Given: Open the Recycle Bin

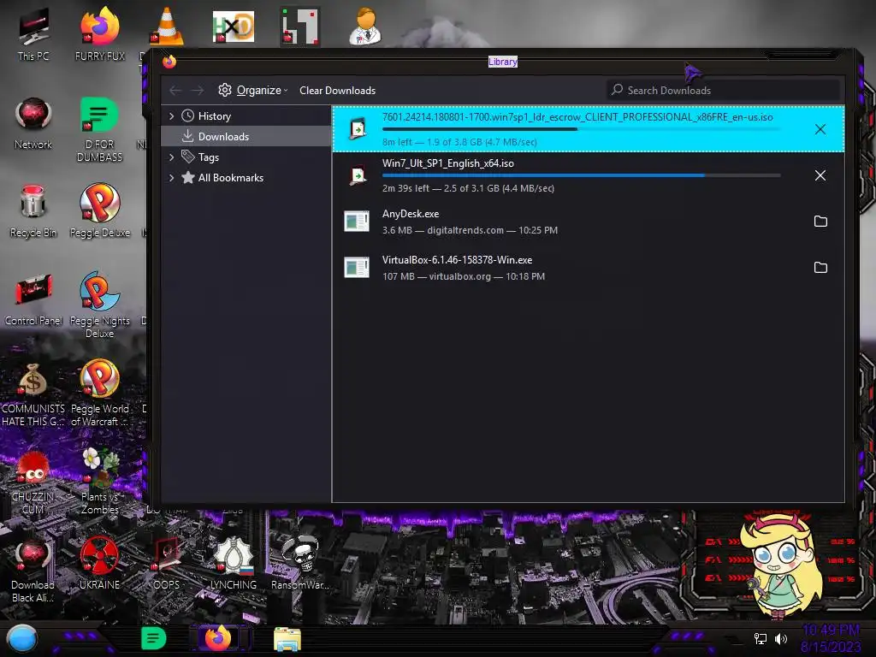Looking at the screenshot, I should tap(33, 211).
